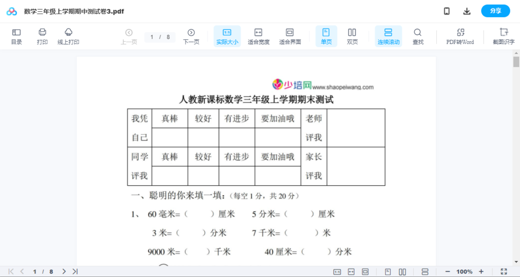Launch PDF转Word conversion tool

[460, 36]
